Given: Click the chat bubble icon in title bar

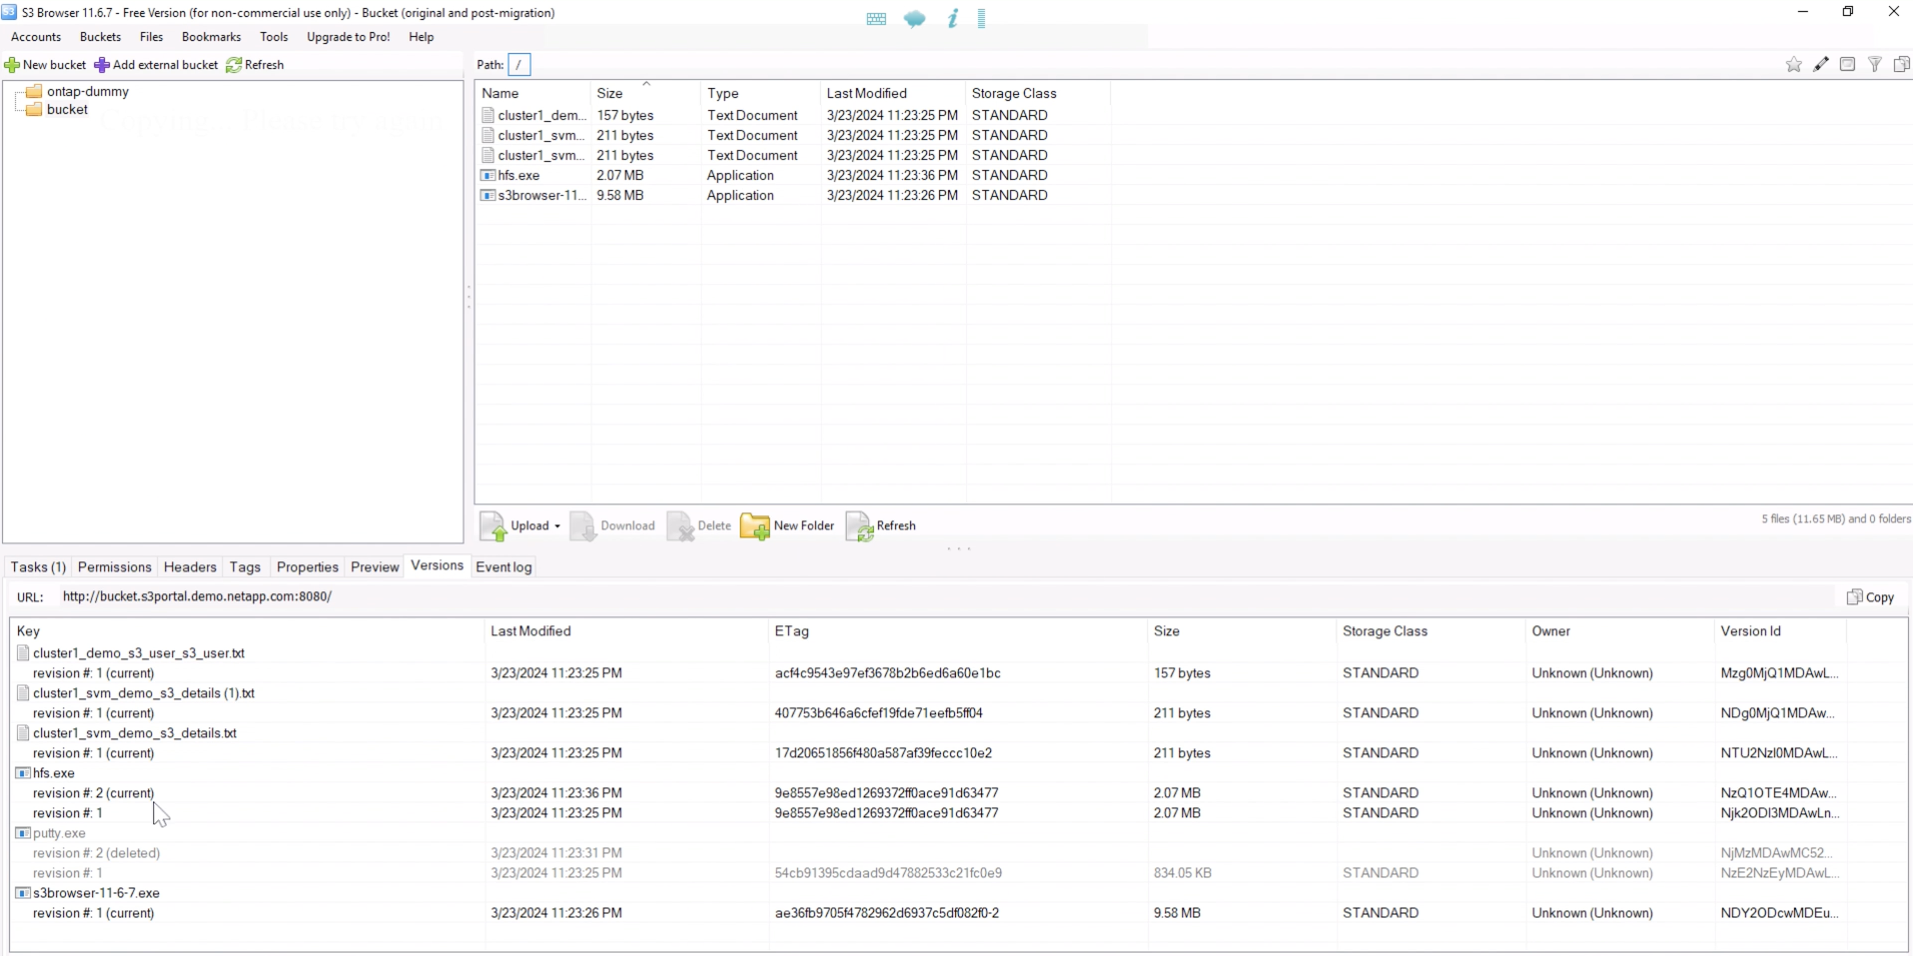Looking at the screenshot, I should (914, 19).
